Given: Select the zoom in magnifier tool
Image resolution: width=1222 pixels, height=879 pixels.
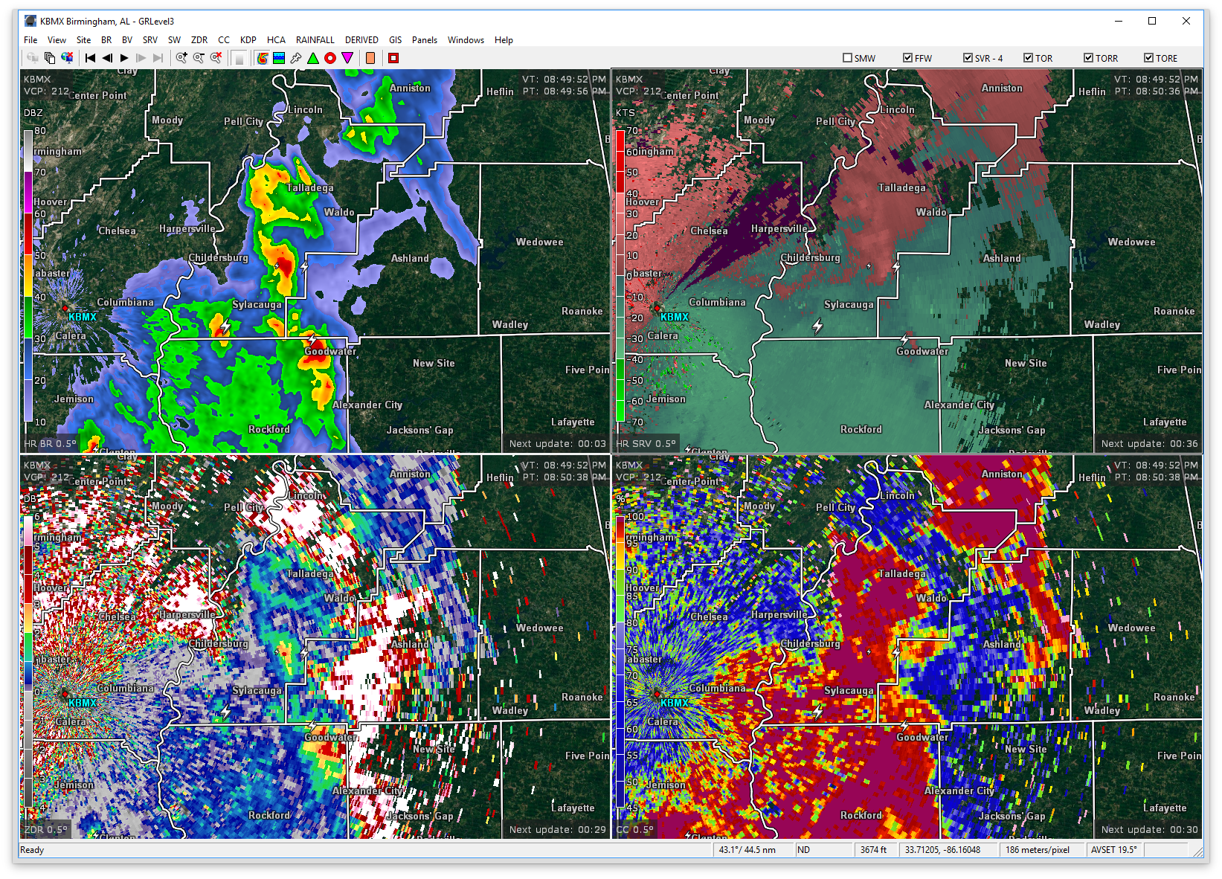Looking at the screenshot, I should click(x=181, y=57).
